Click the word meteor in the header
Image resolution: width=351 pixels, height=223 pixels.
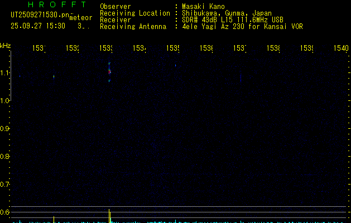click(81, 18)
